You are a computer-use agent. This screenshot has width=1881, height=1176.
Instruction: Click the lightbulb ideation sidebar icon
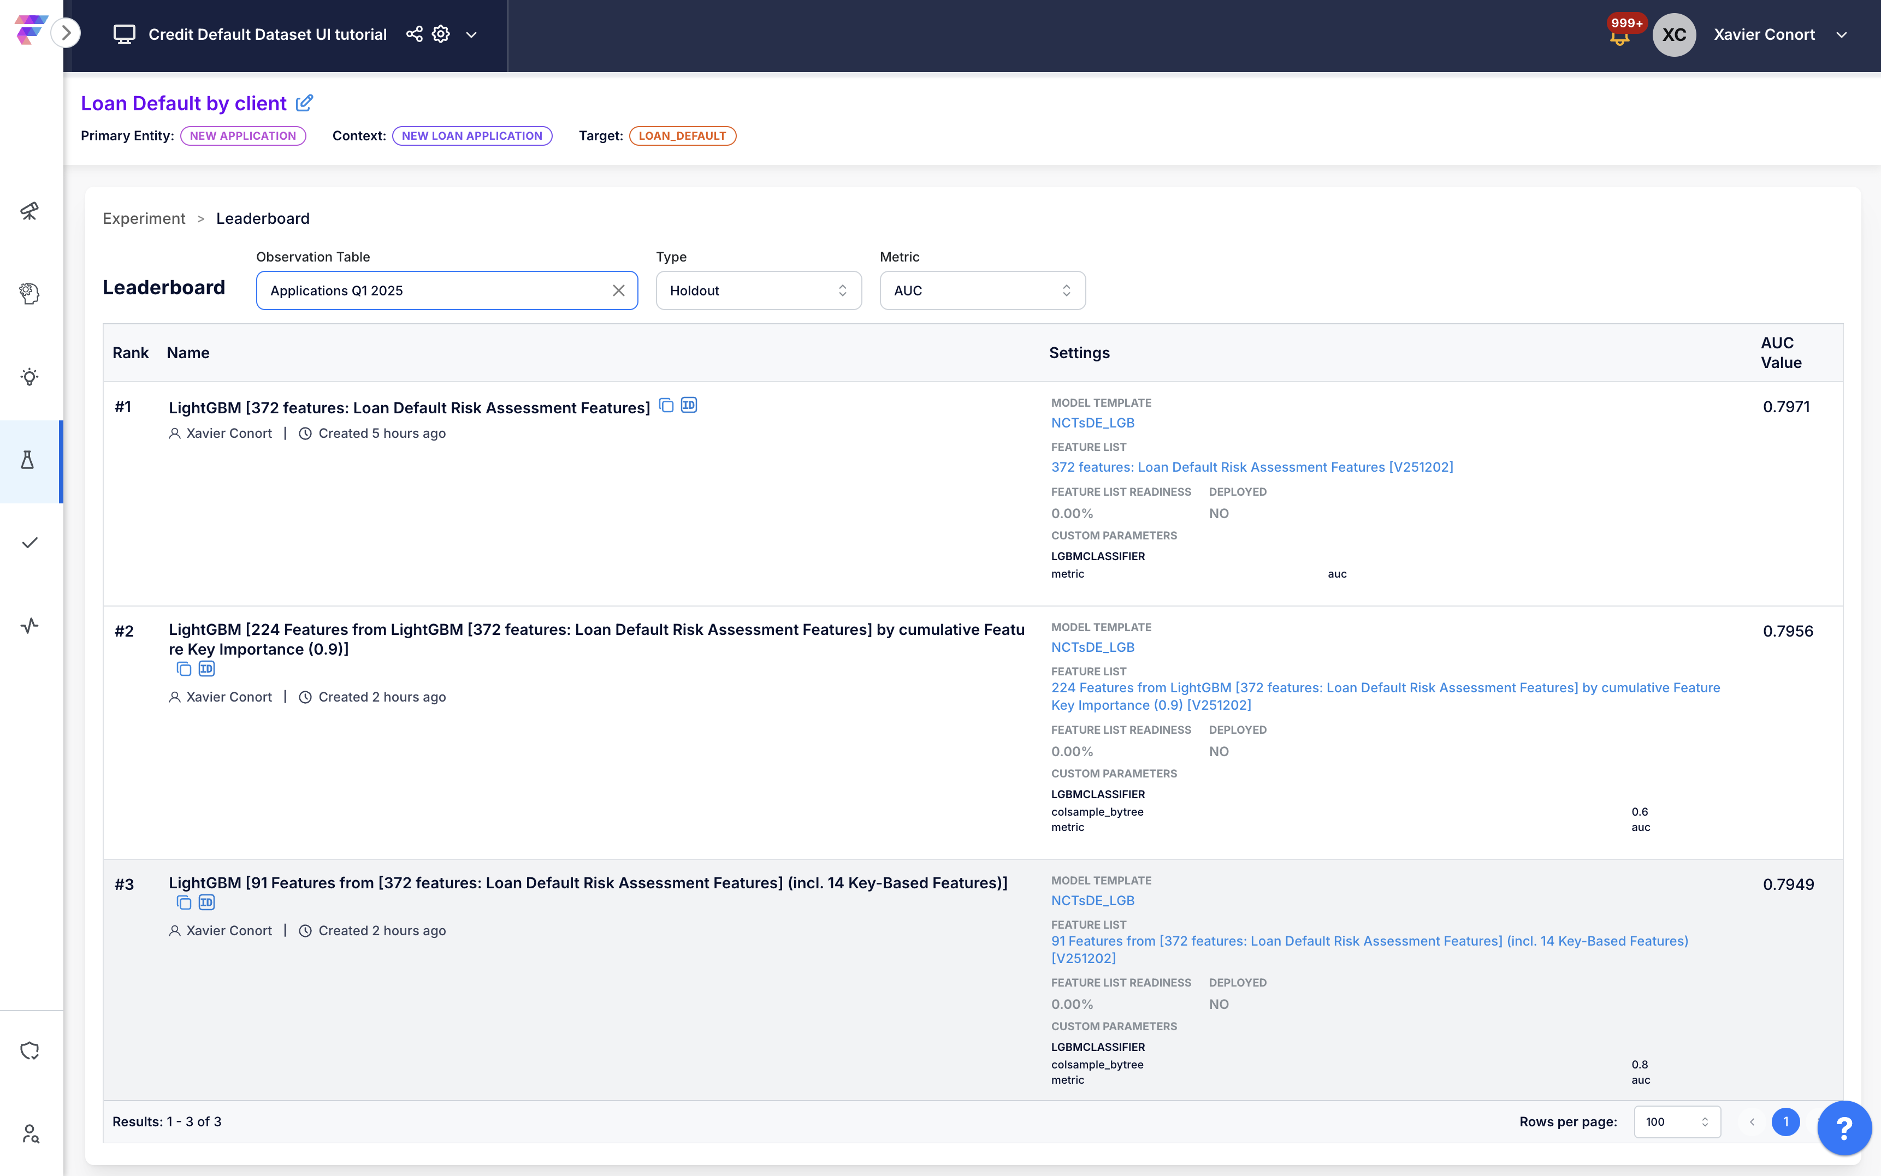click(x=29, y=377)
